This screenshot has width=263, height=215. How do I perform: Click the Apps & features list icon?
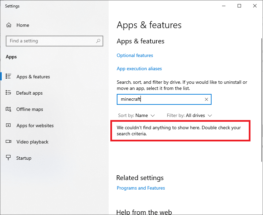pyautogui.click(x=9, y=77)
